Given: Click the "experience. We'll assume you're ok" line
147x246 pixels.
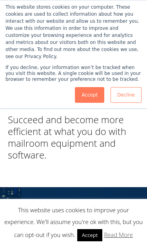Looking at the screenshot, I should (74, 222).
